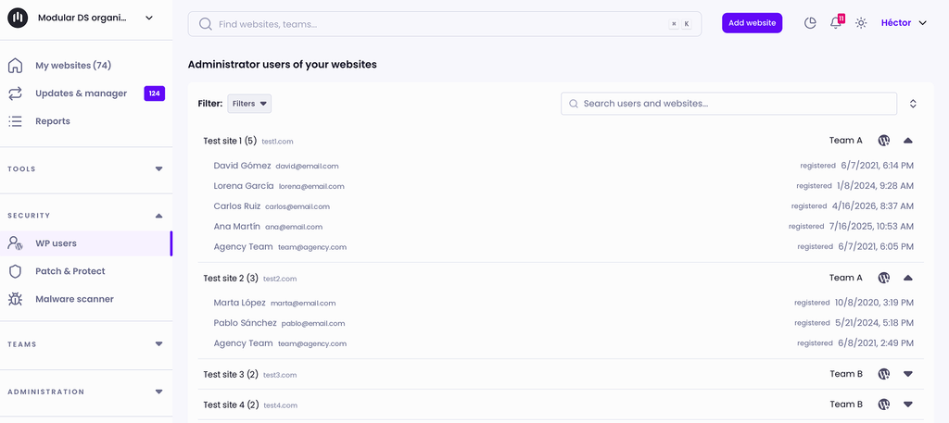Click the 124 updates badge

click(x=155, y=93)
